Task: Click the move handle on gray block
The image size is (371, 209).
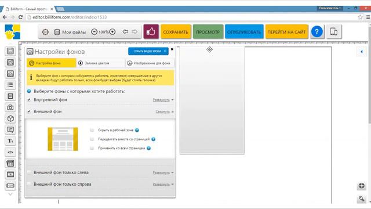Action: click(209, 49)
